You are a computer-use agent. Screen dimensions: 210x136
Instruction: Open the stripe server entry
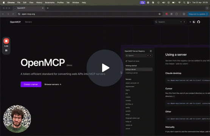[x=128, y=114]
